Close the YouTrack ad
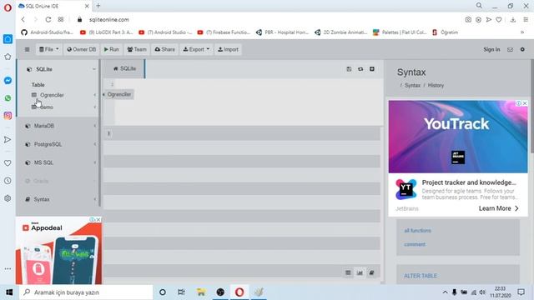 525,103
